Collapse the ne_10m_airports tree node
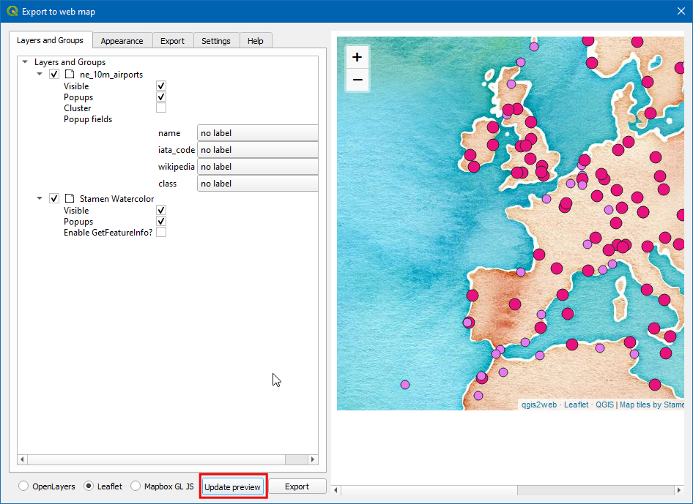 pyautogui.click(x=40, y=75)
